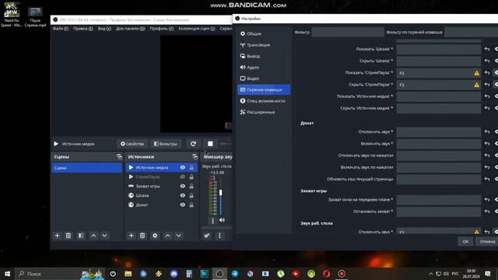Open Вид menu in OBS window
This screenshot has width=498, height=280.
(x=104, y=29)
